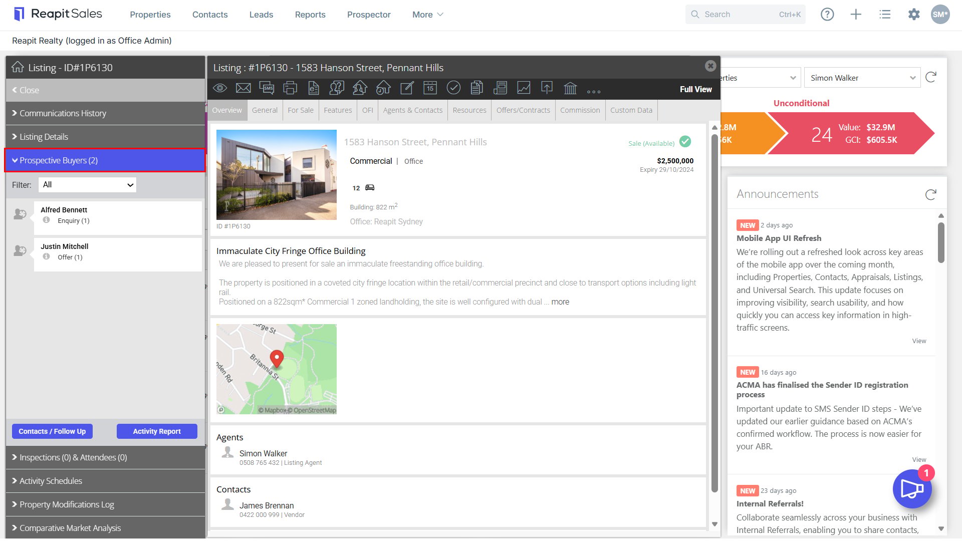Click the eye view icon in listing toolbar
This screenshot has height=541, width=962.
pos(220,89)
